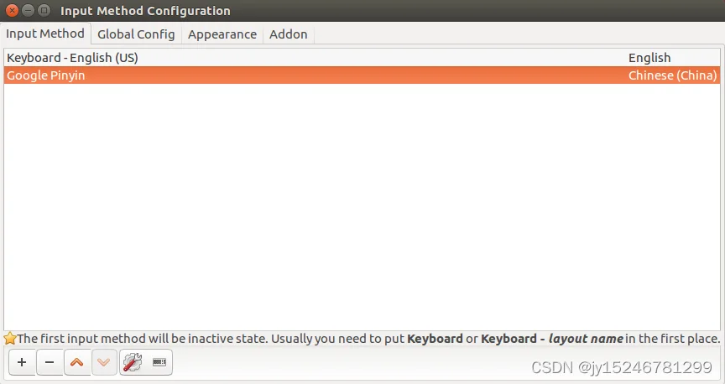Click the star icon beside the hint text
Screen dimensions: 725x384
coord(10,338)
